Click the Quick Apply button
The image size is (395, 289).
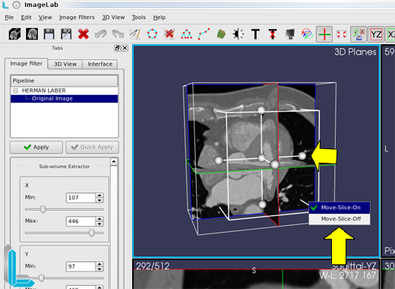coord(92,148)
